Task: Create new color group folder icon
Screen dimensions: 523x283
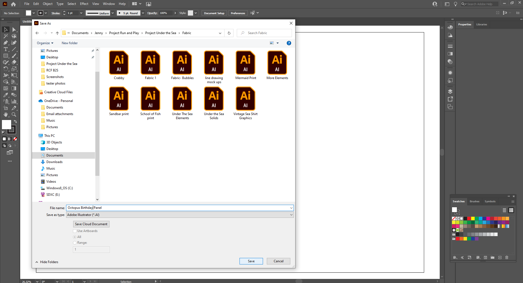Action: 492,257
